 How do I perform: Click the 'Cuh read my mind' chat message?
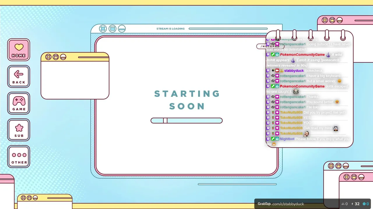pyautogui.click(x=318, y=128)
